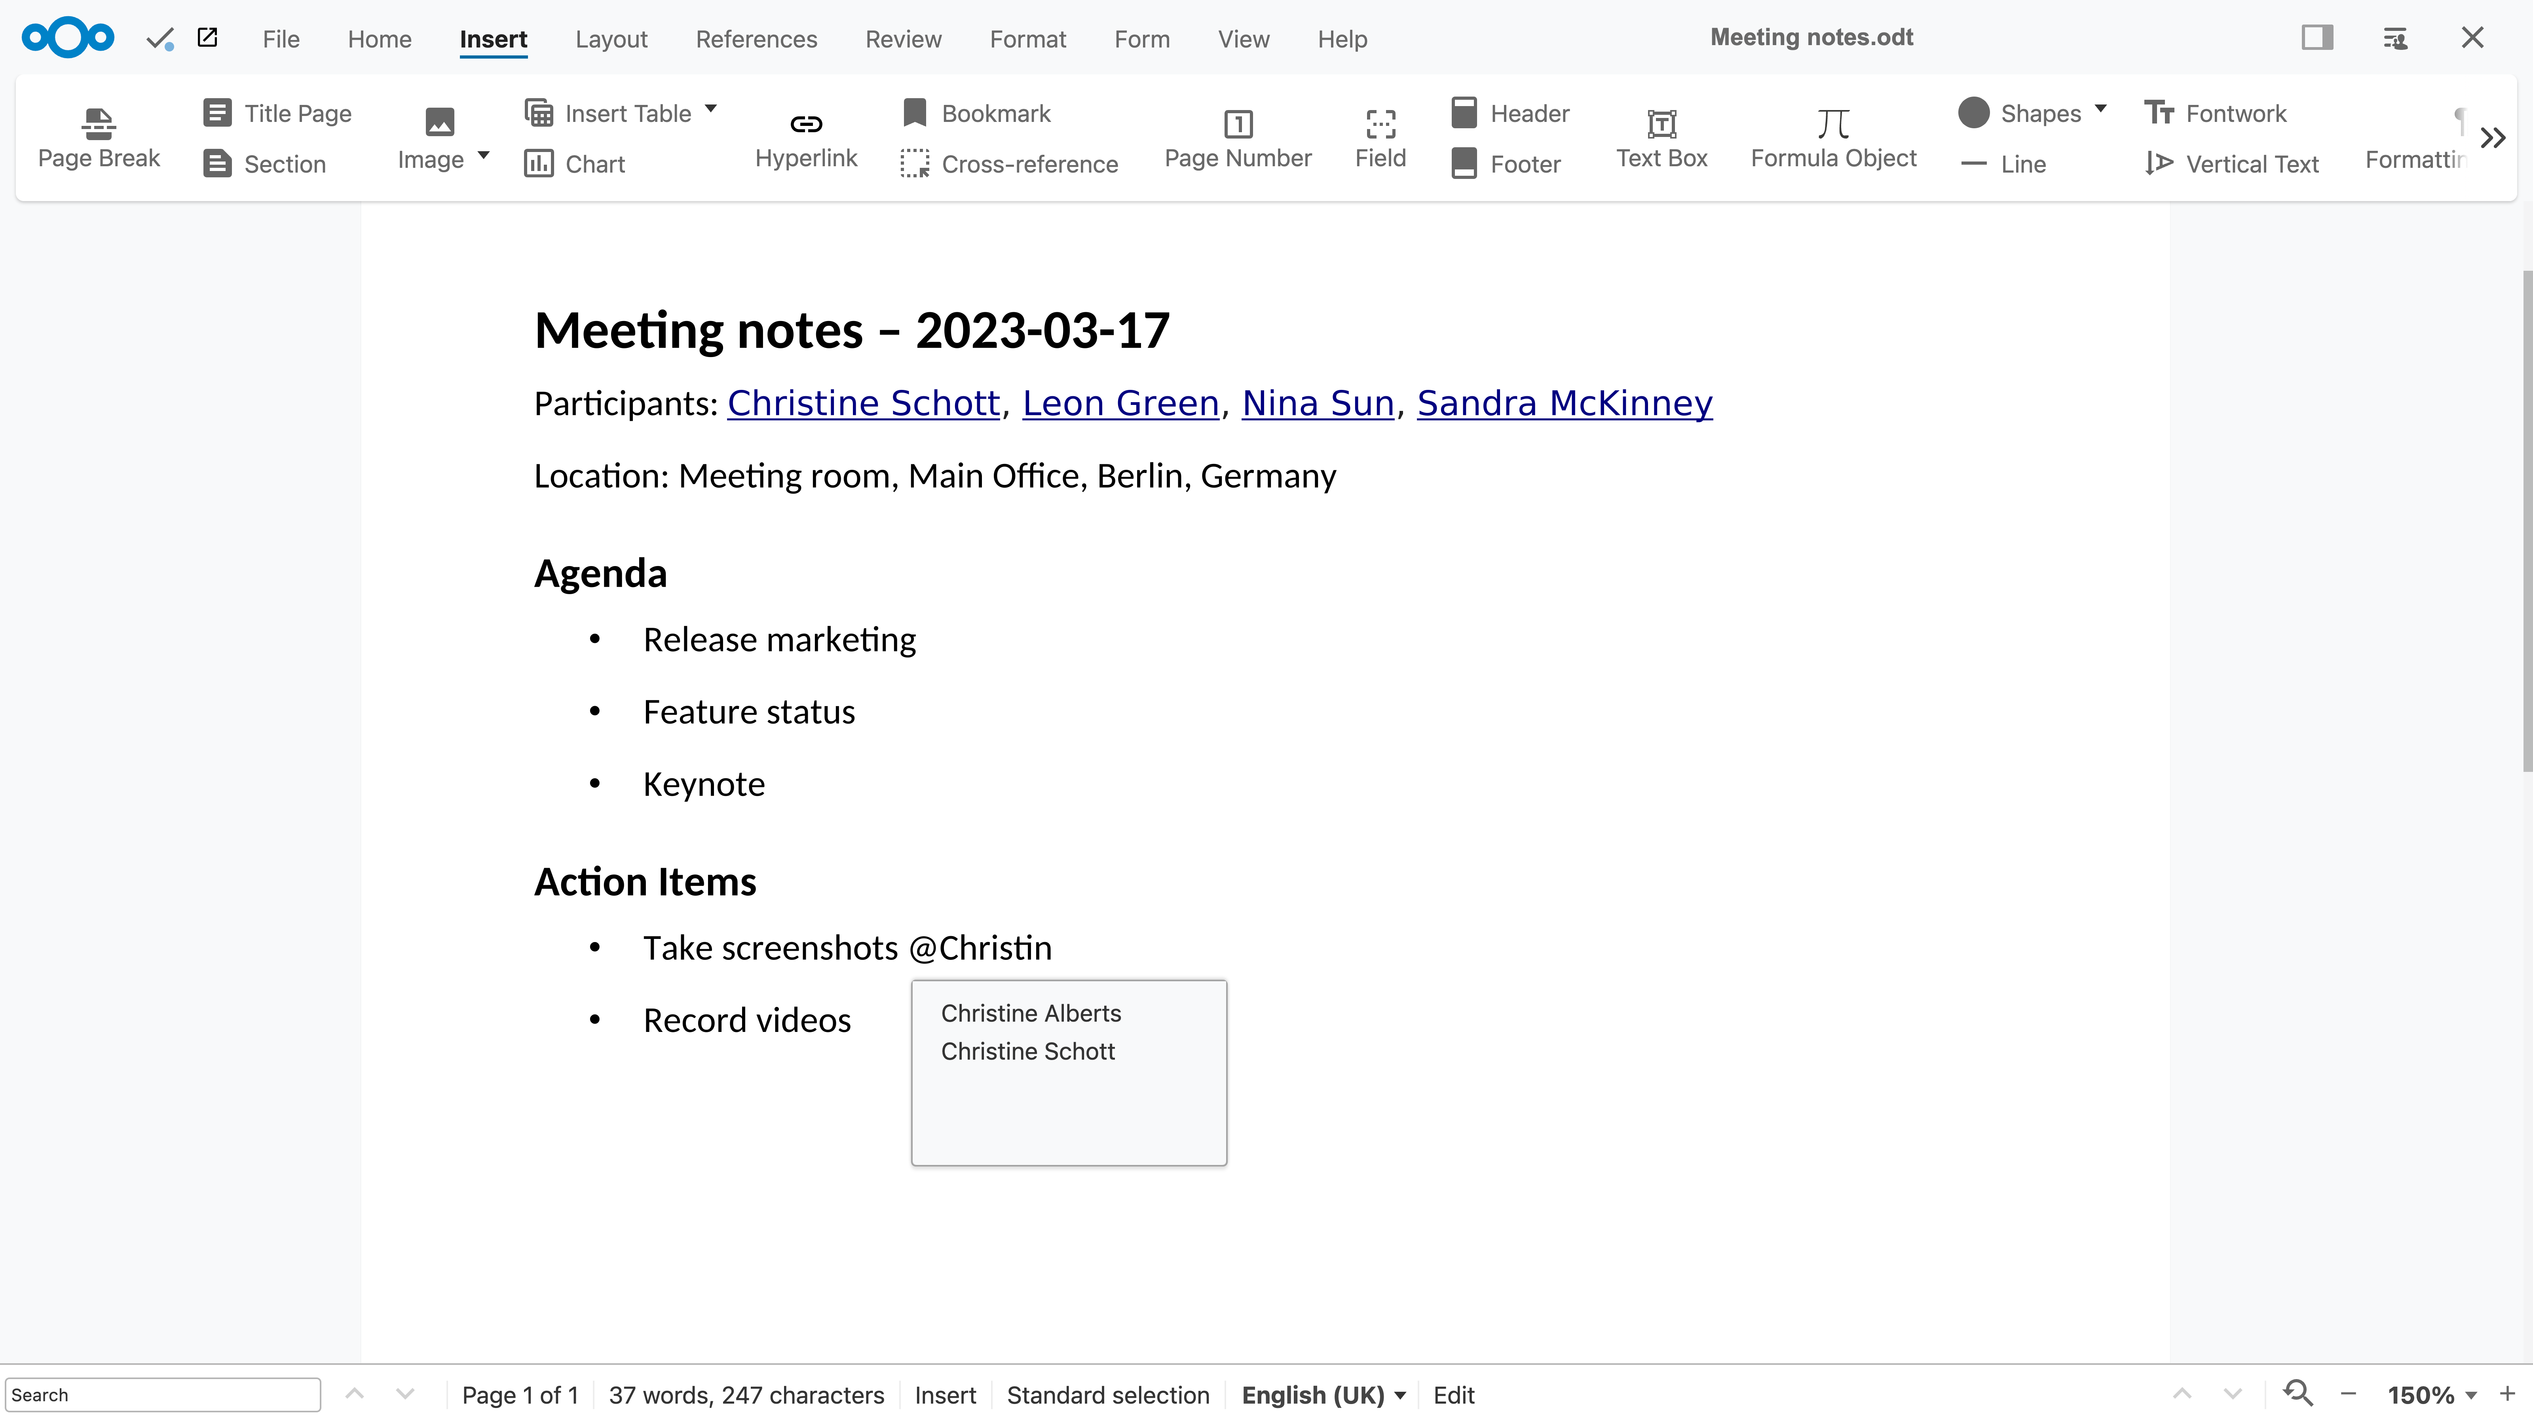Expand overflow toolbar chevron
Image resolution: width=2533 pixels, height=1425 pixels.
[x=2493, y=138]
